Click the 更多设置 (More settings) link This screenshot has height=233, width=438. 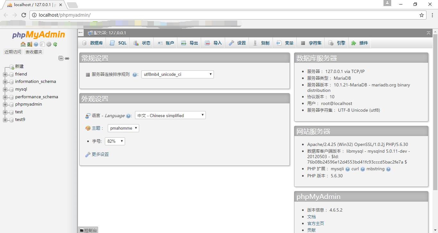coord(100,154)
